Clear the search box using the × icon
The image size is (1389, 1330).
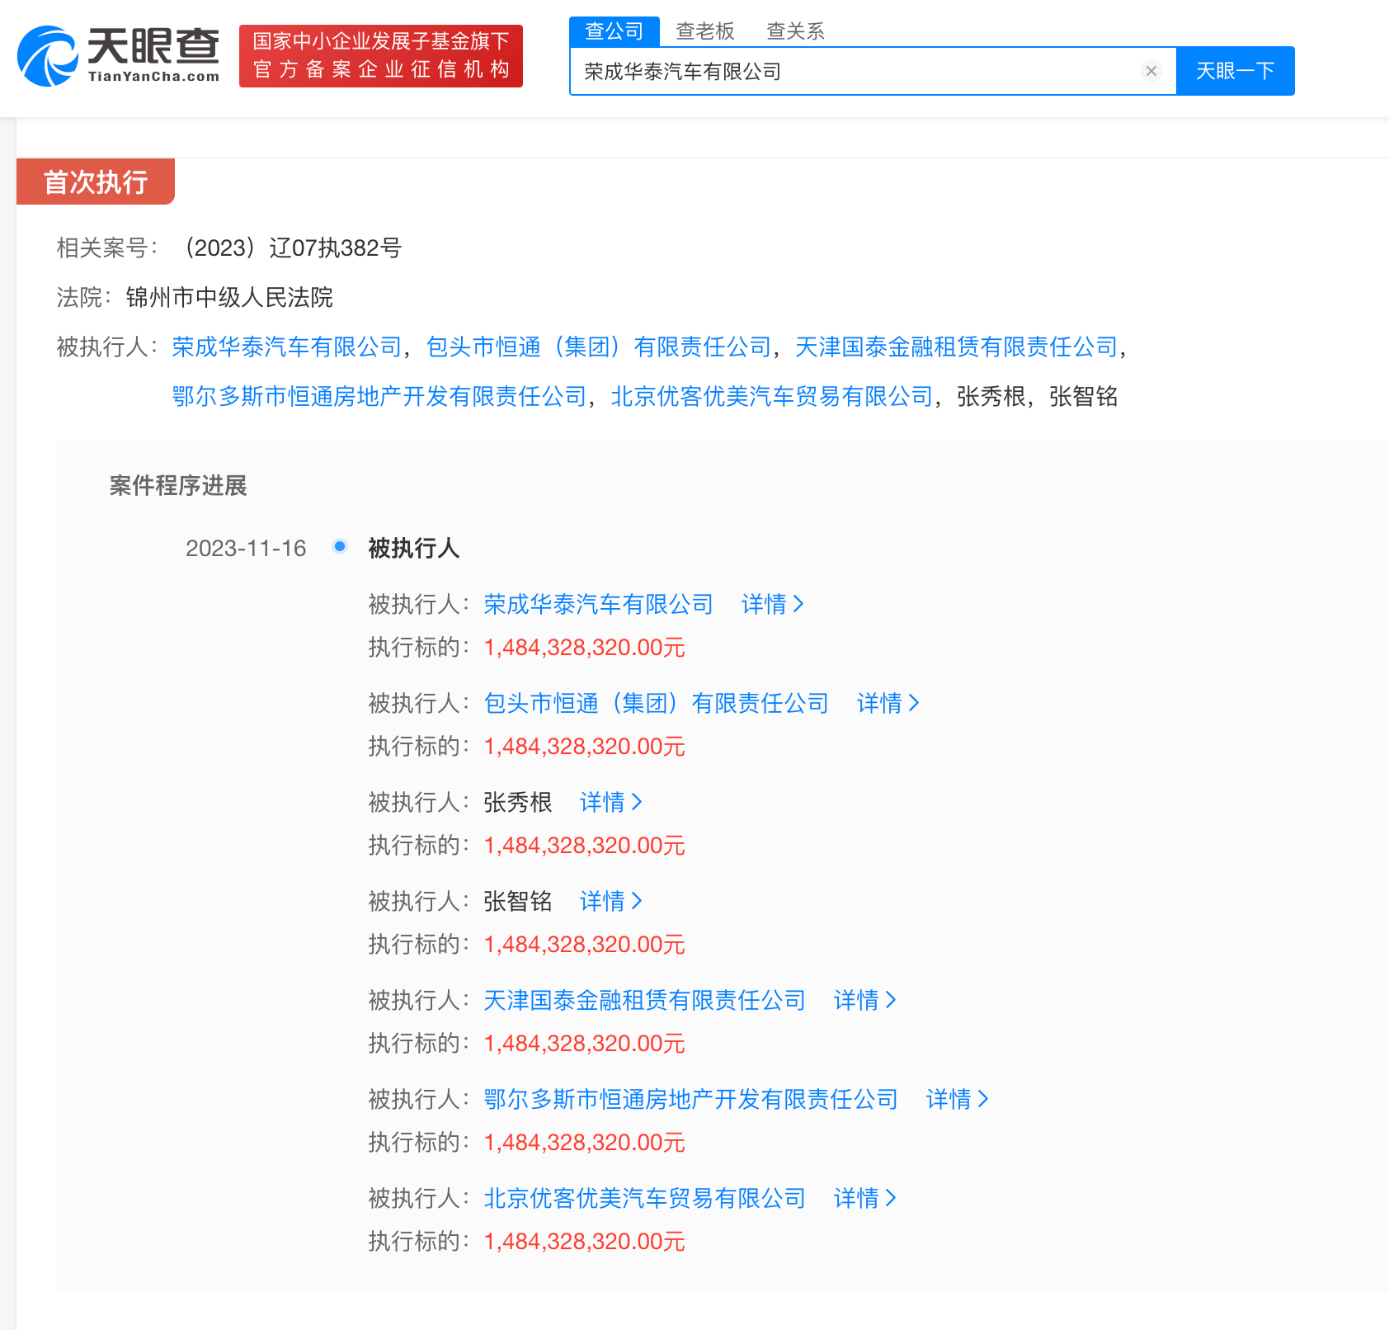[x=1151, y=71]
